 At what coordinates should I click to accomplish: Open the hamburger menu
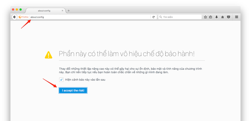(237, 17)
